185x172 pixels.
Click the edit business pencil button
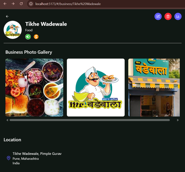click(x=158, y=17)
